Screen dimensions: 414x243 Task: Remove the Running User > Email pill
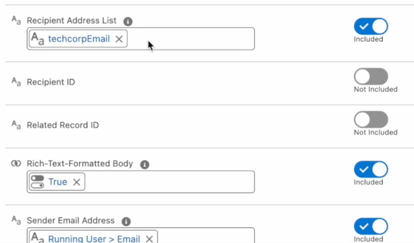(149, 239)
